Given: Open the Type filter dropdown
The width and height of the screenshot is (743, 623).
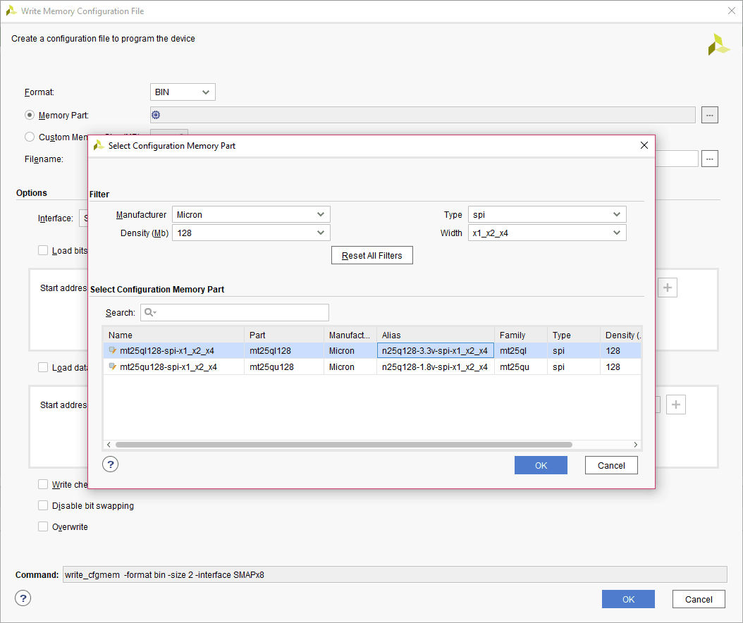Looking at the screenshot, I should 547,214.
